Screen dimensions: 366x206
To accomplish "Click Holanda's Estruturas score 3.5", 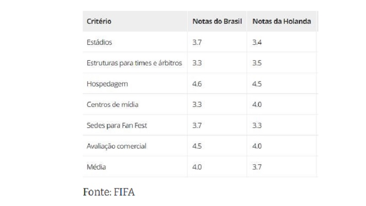I will click(x=257, y=63).
